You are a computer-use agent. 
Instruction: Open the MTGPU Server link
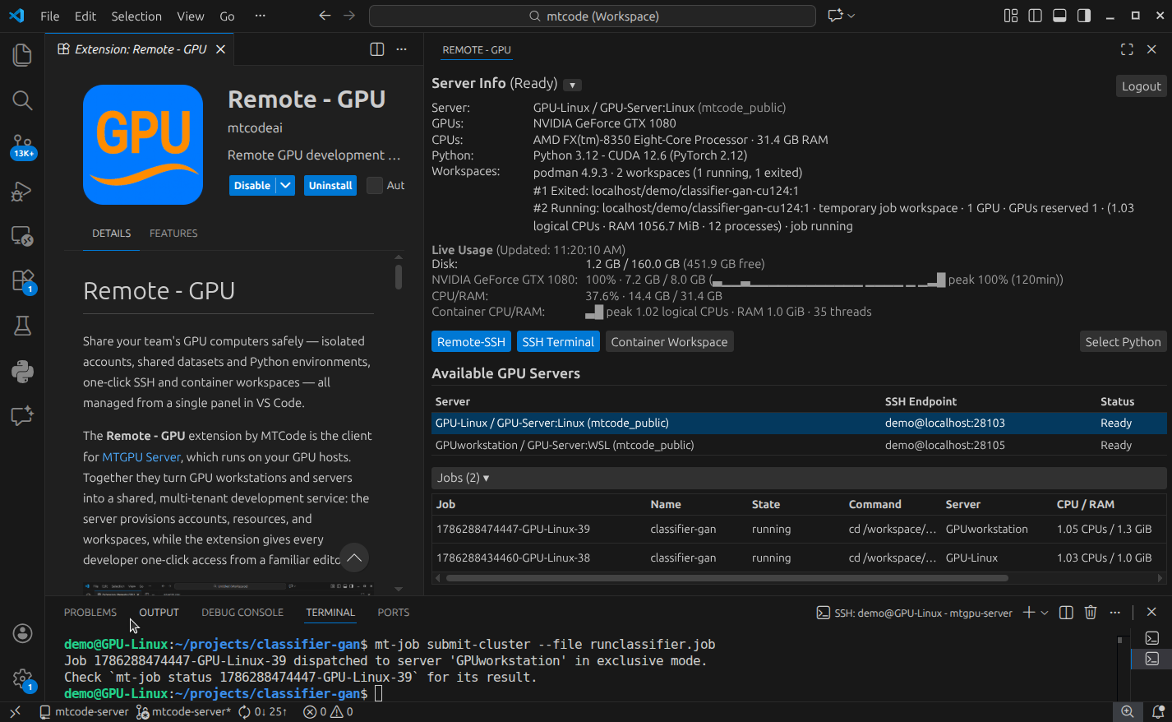141,457
